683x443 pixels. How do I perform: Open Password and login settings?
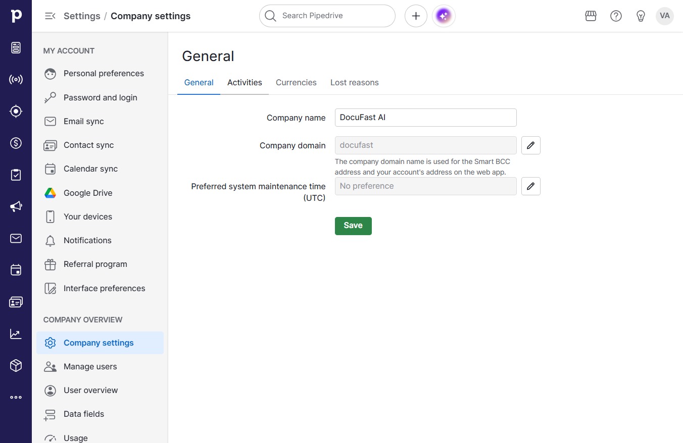click(100, 98)
